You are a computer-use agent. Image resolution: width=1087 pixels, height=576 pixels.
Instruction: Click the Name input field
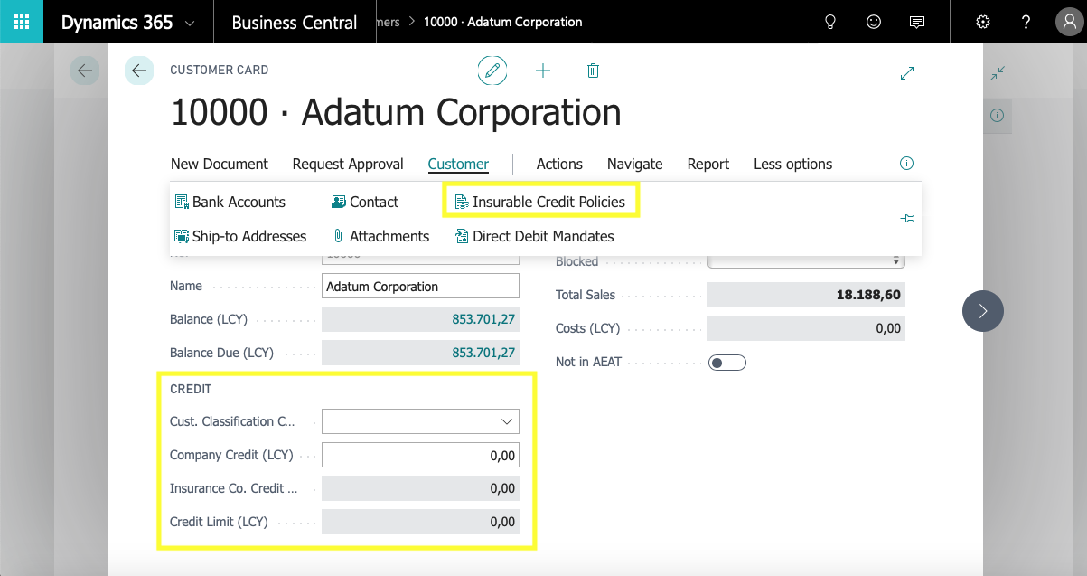(x=420, y=287)
